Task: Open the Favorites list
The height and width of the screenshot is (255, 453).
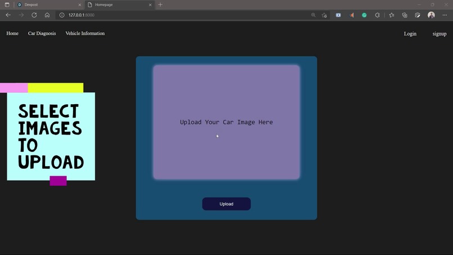Action: pyautogui.click(x=392, y=15)
